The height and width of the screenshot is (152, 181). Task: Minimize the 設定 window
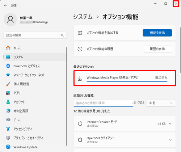tap(155, 4)
